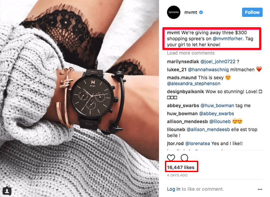Click the Log in link

point(174,189)
